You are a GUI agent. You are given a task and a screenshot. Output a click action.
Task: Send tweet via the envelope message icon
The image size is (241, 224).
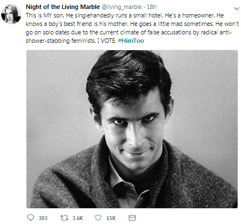[x=132, y=218]
